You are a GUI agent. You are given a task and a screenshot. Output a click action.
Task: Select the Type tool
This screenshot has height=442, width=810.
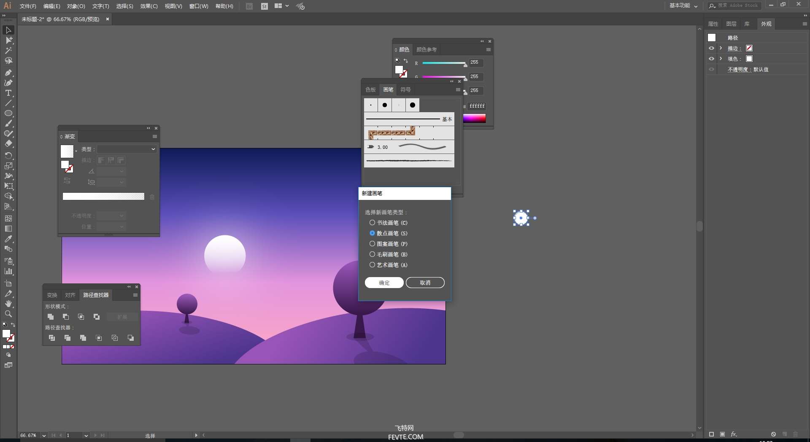(x=8, y=93)
